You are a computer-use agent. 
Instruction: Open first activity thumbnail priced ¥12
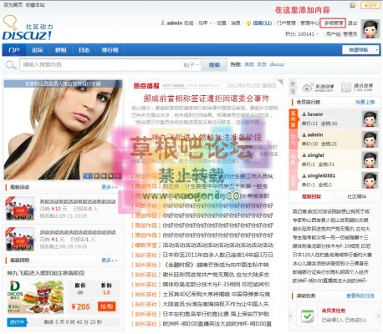(20, 209)
